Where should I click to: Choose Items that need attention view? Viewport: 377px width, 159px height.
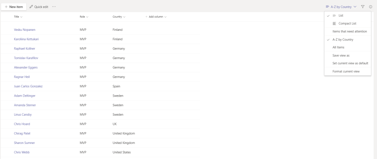(347, 32)
